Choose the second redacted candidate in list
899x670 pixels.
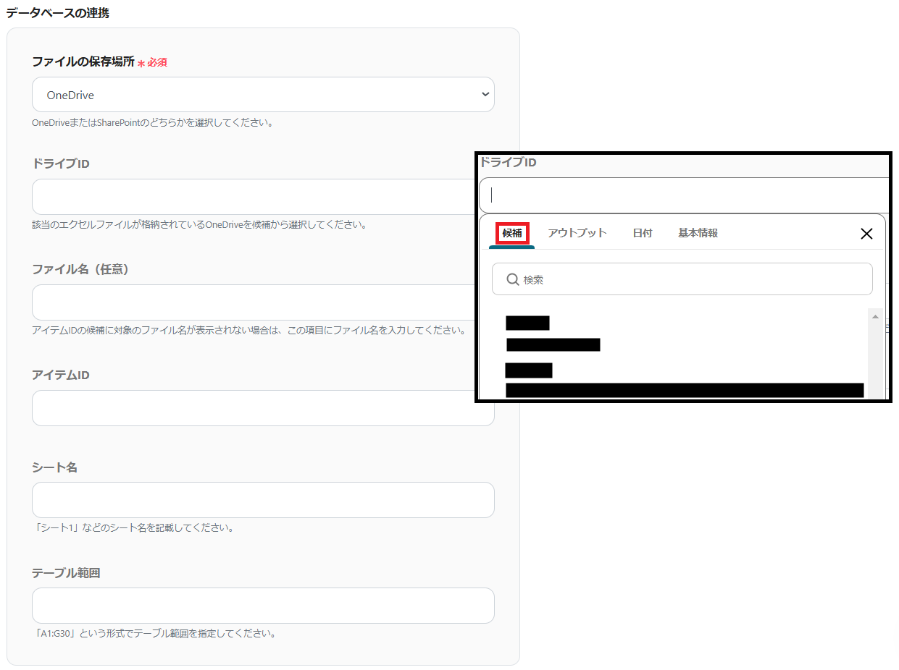click(683, 381)
